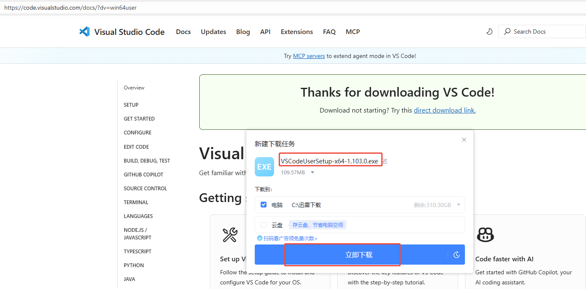Expand the JAVA sidebar section
586x289 pixels.
pyautogui.click(x=129, y=279)
